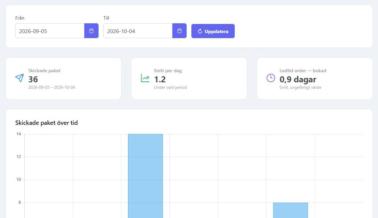Click the trend chart Snitt per dag icon
378x218 pixels.
[145, 78]
